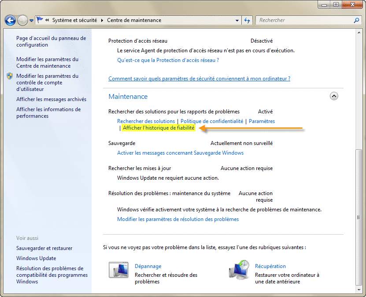
Task: Open 'Politique de confidentialité' link
Action: [212, 121]
